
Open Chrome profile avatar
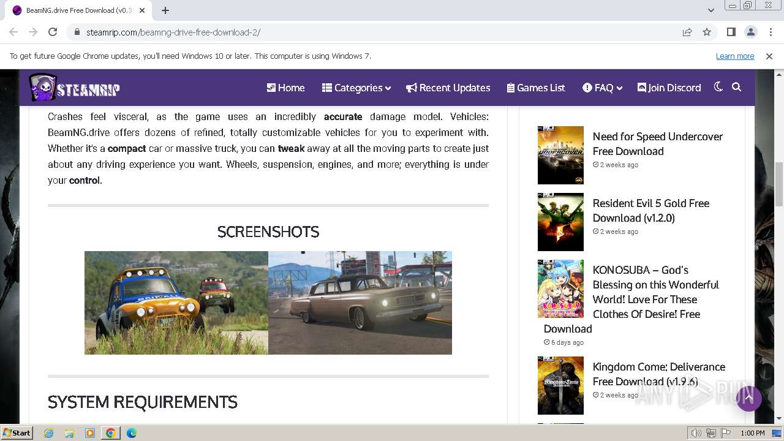click(750, 32)
